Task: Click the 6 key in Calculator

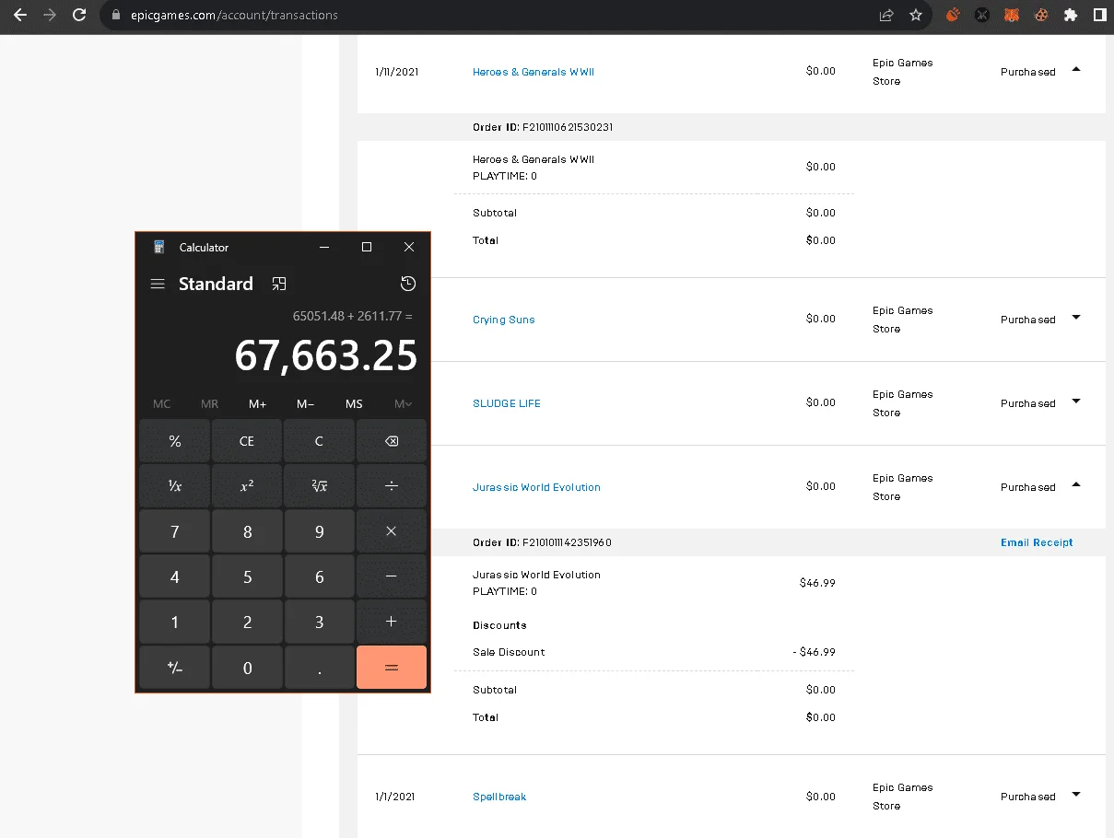Action: click(319, 576)
